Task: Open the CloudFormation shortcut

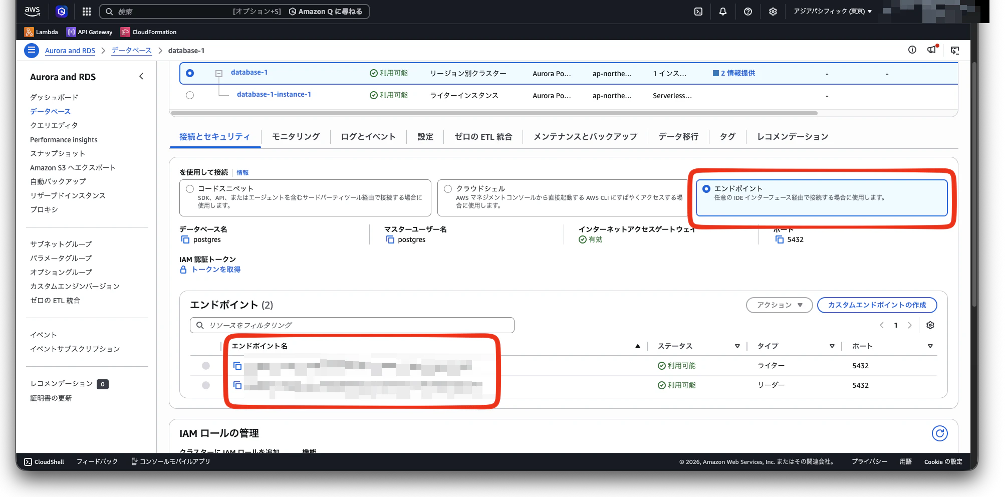Action: (x=149, y=32)
